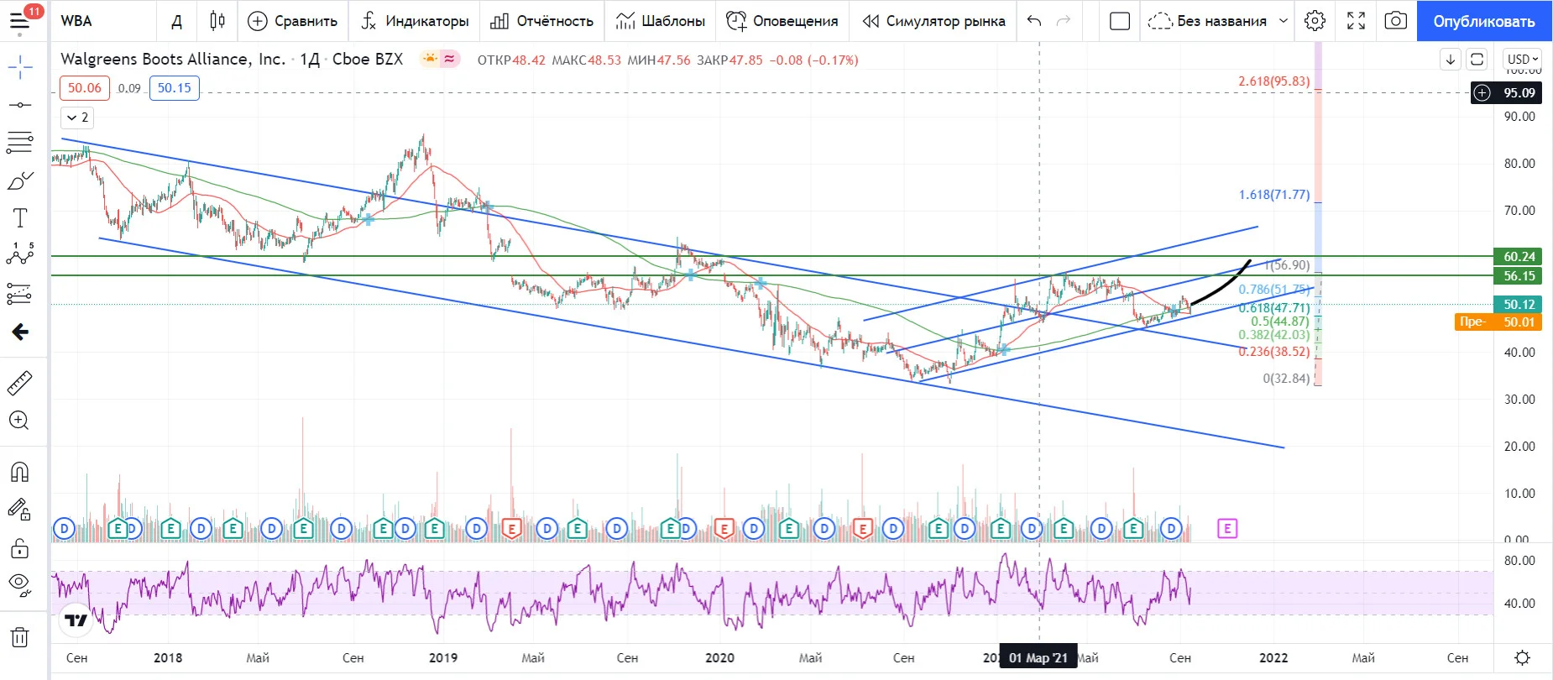Open the patterns drawing tool
1553x680 pixels.
20,254
